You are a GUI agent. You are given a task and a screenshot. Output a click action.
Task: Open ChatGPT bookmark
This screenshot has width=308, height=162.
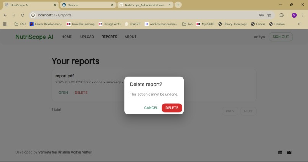pyautogui.click(x=133, y=24)
